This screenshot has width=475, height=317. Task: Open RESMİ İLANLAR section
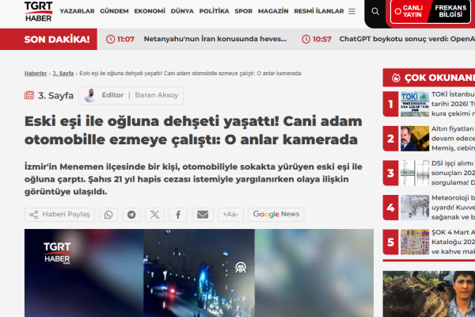tap(319, 11)
